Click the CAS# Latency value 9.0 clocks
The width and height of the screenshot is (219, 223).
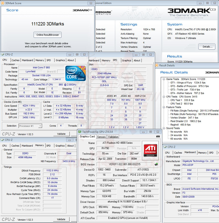pyautogui.click(x=52, y=178)
